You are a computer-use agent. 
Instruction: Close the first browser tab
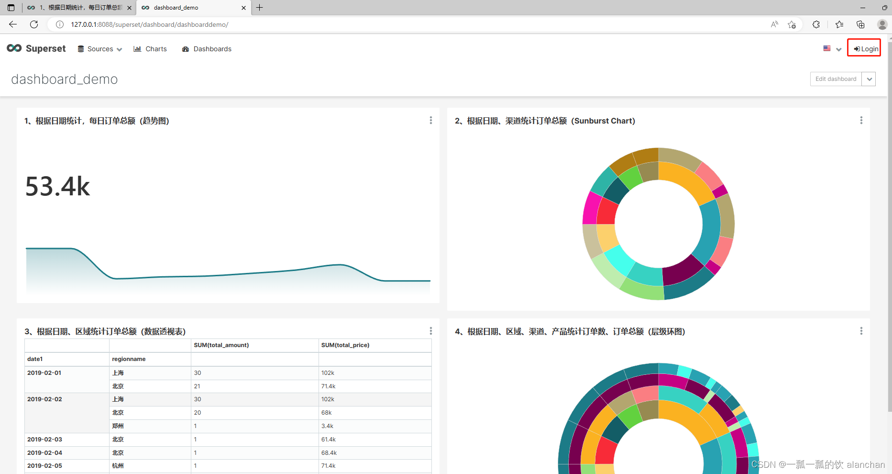point(130,8)
